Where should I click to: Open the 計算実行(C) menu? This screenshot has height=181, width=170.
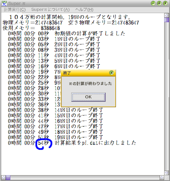(14, 10)
